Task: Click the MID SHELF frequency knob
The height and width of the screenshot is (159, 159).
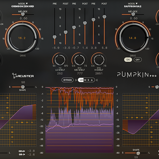Action: click(x=79, y=60)
